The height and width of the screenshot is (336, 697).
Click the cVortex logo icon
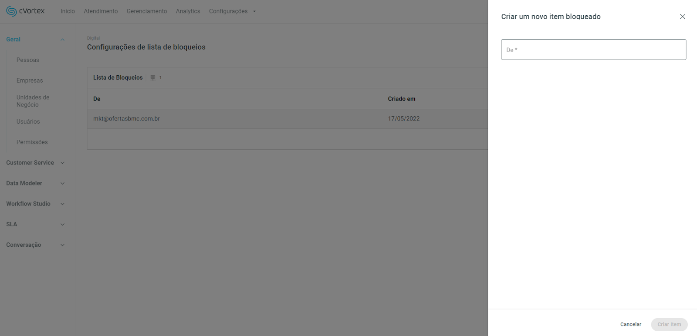pyautogui.click(x=11, y=11)
